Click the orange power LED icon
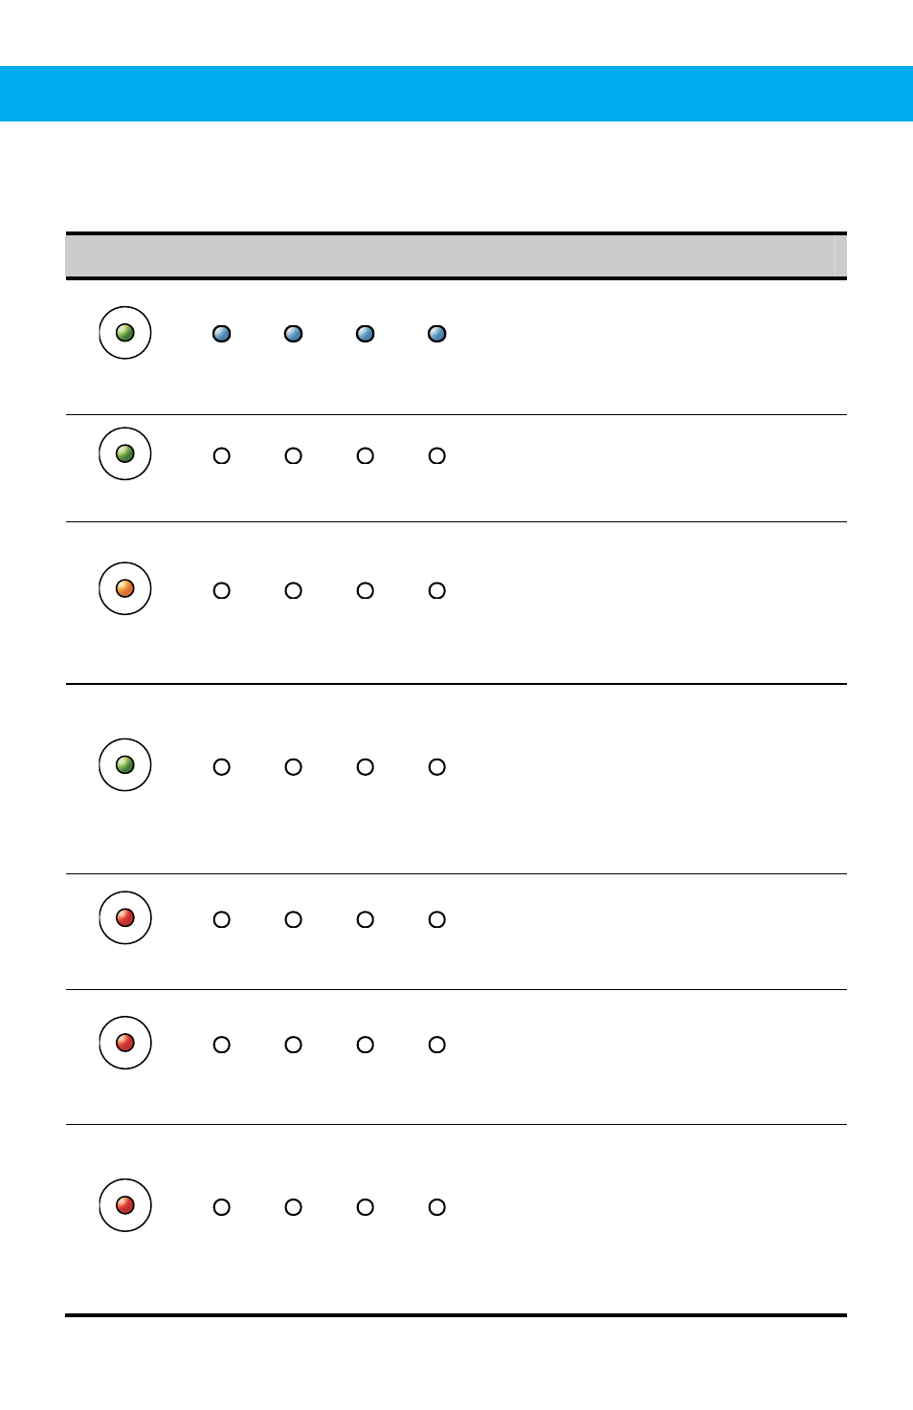The height and width of the screenshot is (1410, 913). [x=125, y=588]
